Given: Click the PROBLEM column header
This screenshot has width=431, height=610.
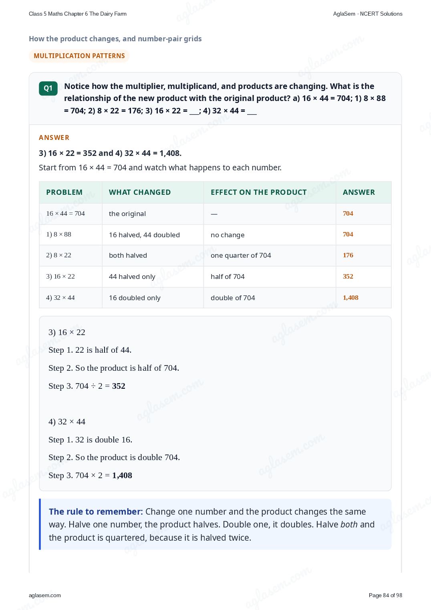Looking at the screenshot, I should point(64,192).
